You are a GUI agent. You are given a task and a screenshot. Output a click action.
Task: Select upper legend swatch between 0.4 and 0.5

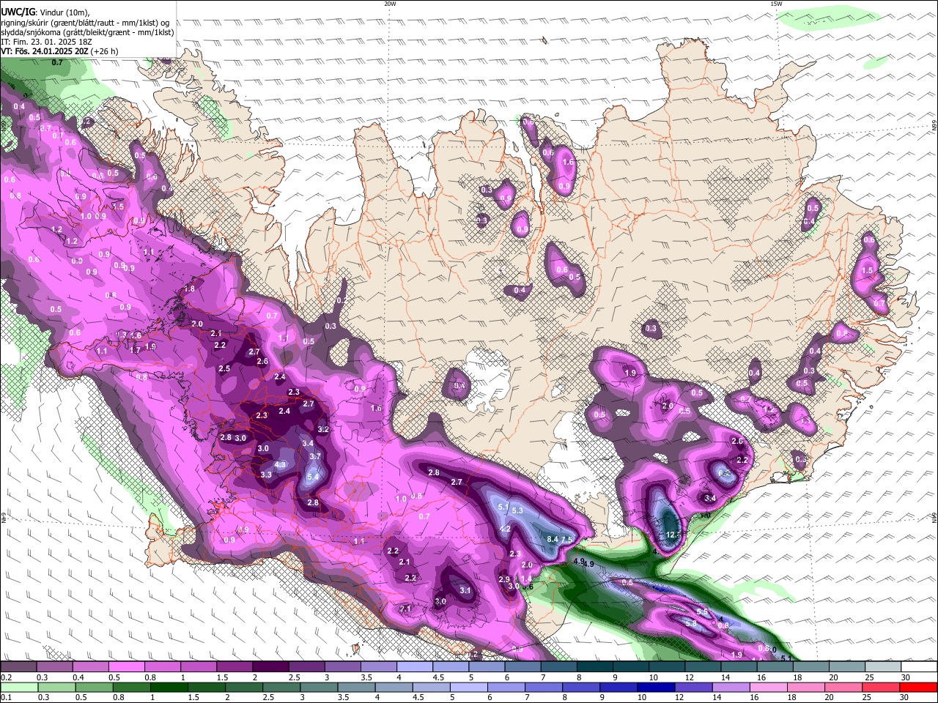(89, 667)
